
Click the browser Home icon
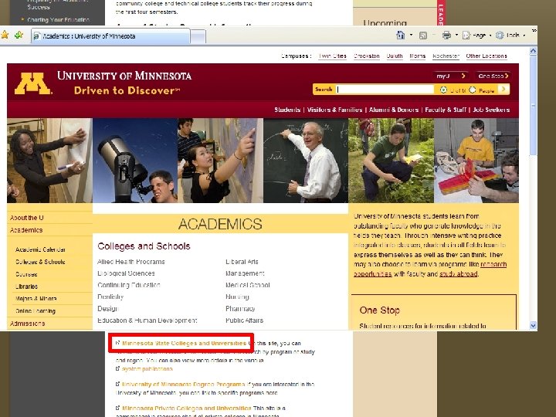[400, 35]
